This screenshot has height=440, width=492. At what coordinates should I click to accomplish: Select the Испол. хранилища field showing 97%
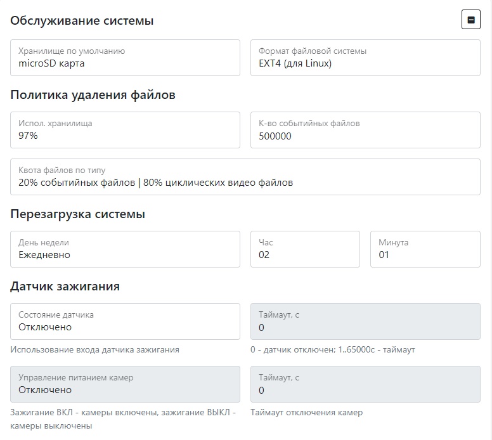(125, 130)
